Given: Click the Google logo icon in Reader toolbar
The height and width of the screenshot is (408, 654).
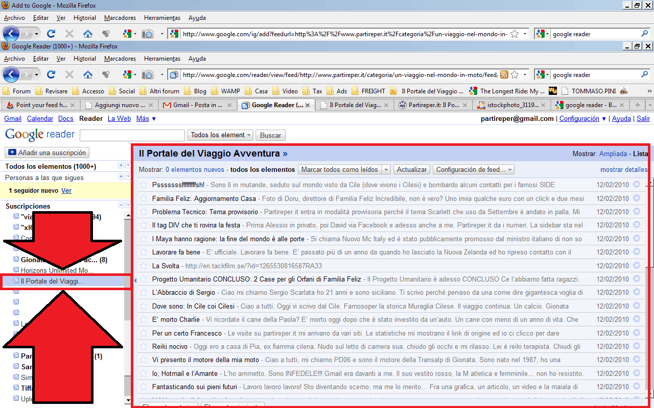Looking at the screenshot, I should [x=128, y=74].
